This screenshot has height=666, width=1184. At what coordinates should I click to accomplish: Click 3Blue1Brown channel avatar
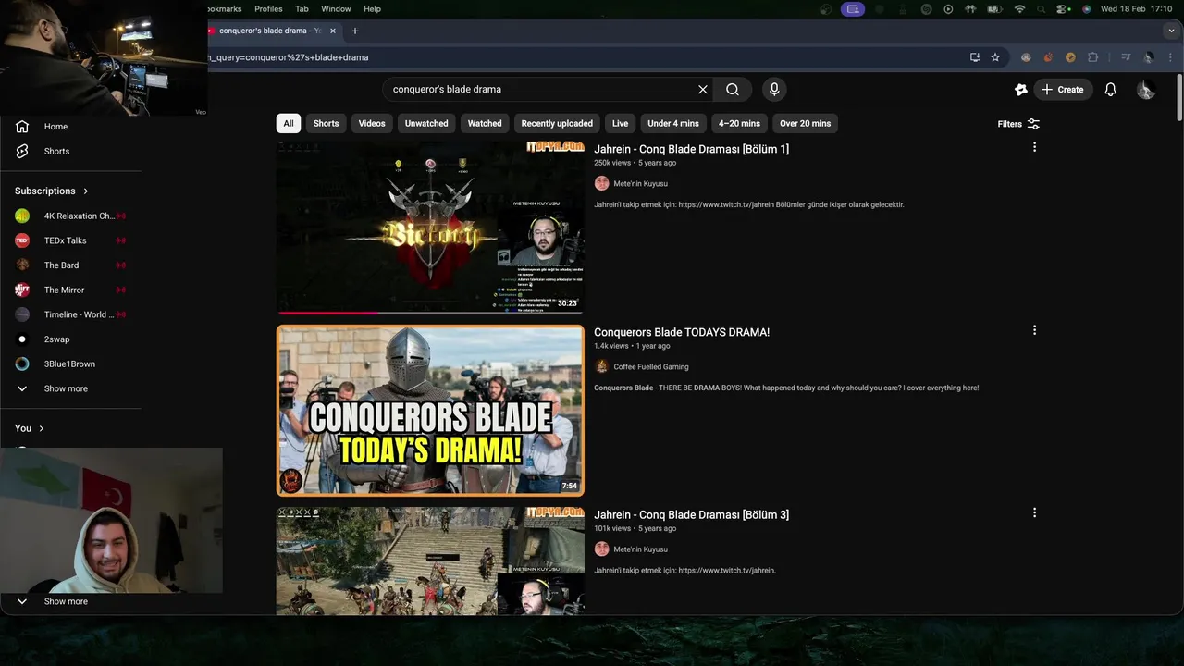[22, 364]
